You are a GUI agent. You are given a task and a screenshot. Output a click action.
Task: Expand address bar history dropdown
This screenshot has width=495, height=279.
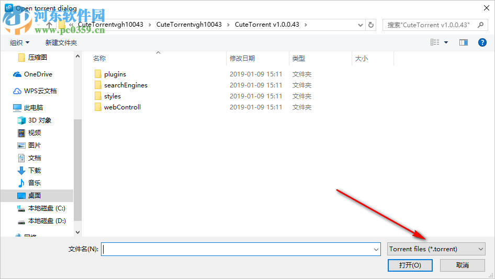click(360, 25)
